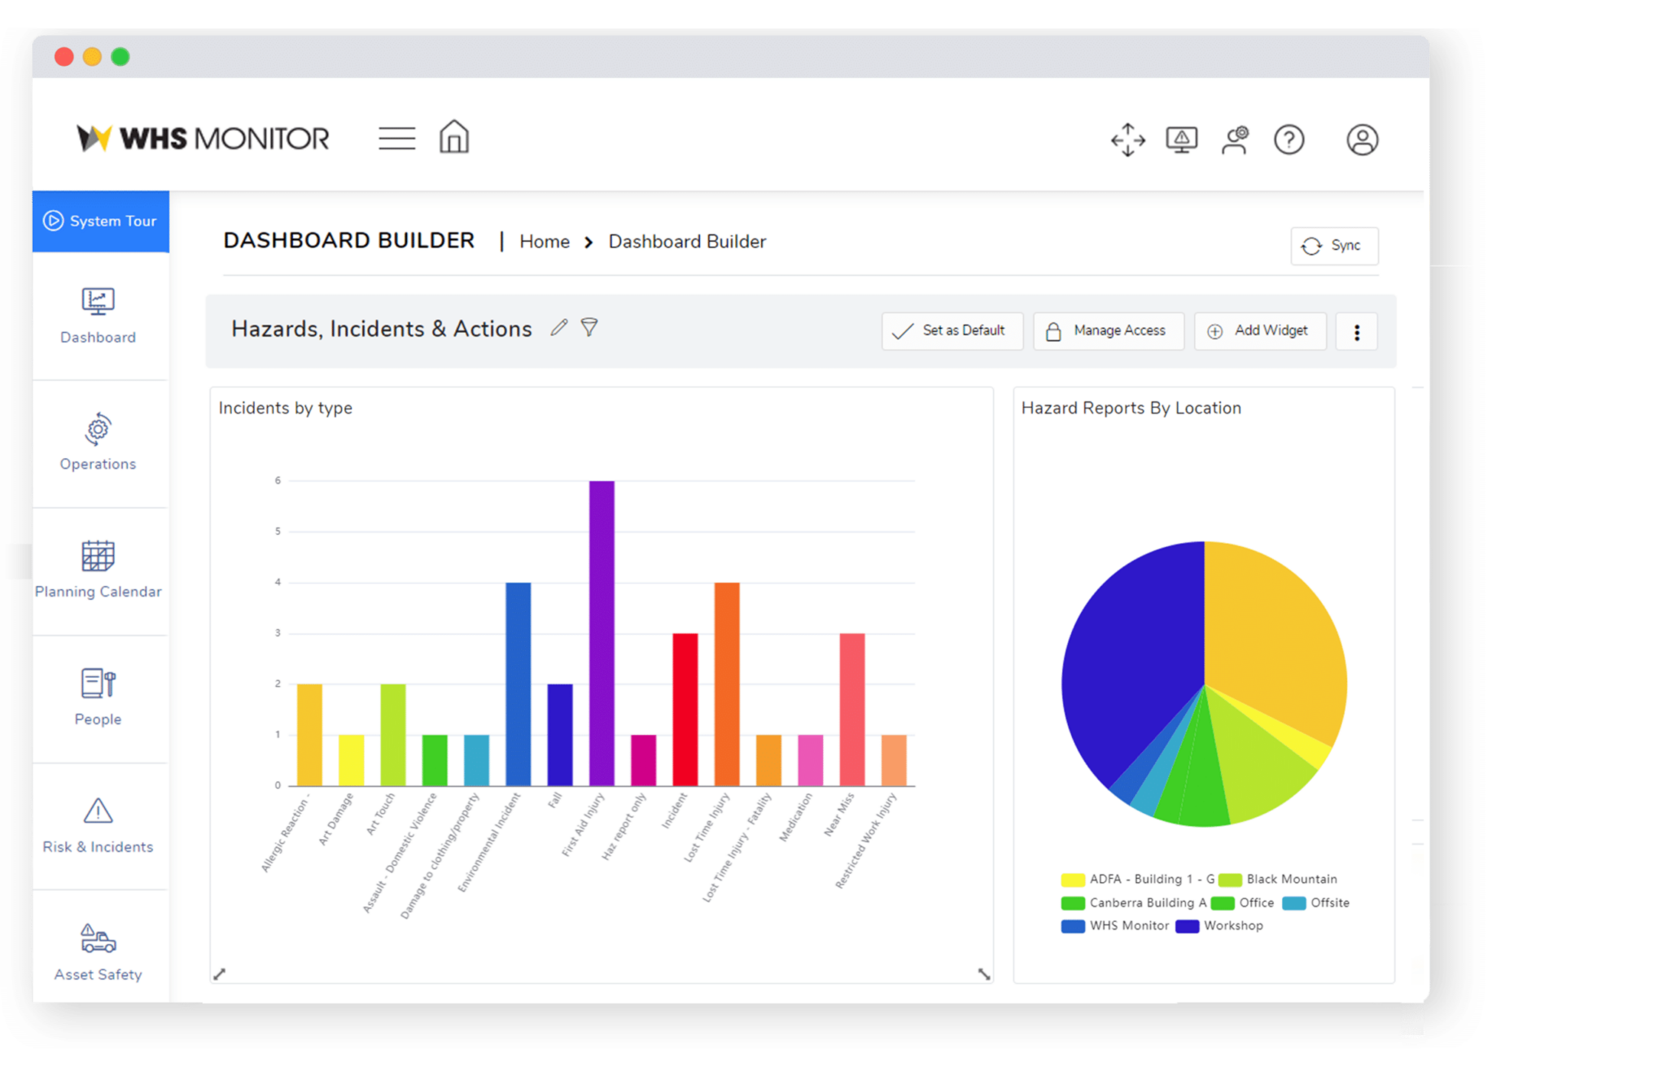The width and height of the screenshot is (1667, 1084).
Task: Click the Add Widget button
Action: [1259, 330]
